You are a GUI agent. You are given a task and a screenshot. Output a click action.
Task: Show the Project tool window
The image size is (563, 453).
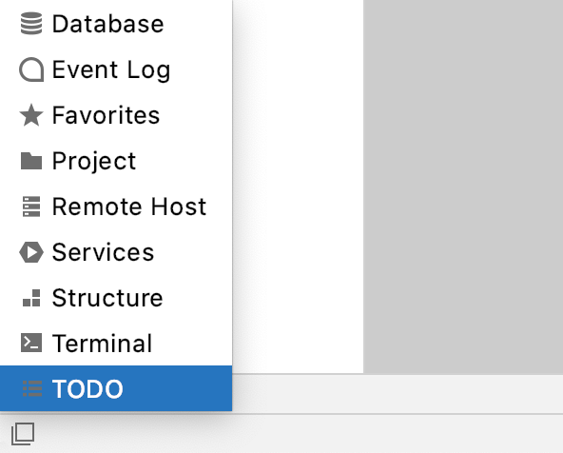(116, 161)
